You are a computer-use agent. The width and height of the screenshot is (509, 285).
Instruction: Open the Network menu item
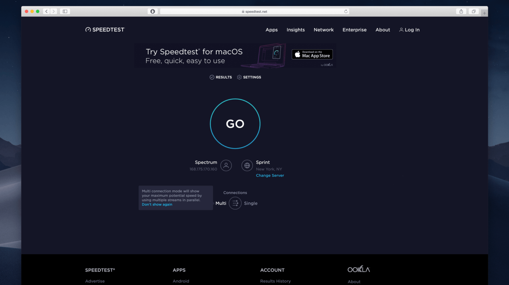(323, 30)
